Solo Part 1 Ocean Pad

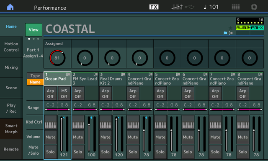pyautogui.click(x=51, y=152)
